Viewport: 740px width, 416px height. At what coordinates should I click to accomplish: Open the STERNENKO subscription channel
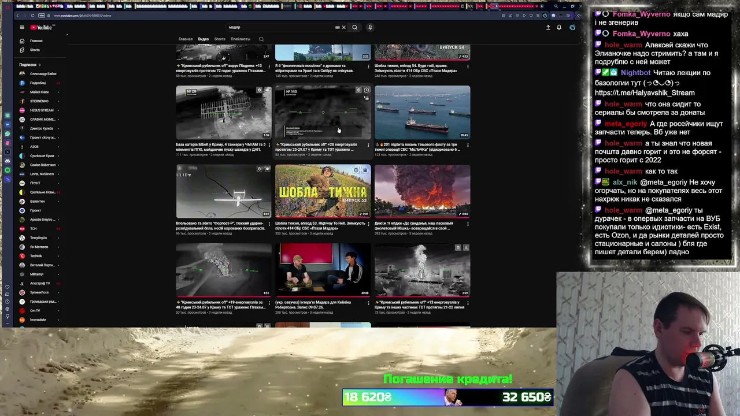39,101
